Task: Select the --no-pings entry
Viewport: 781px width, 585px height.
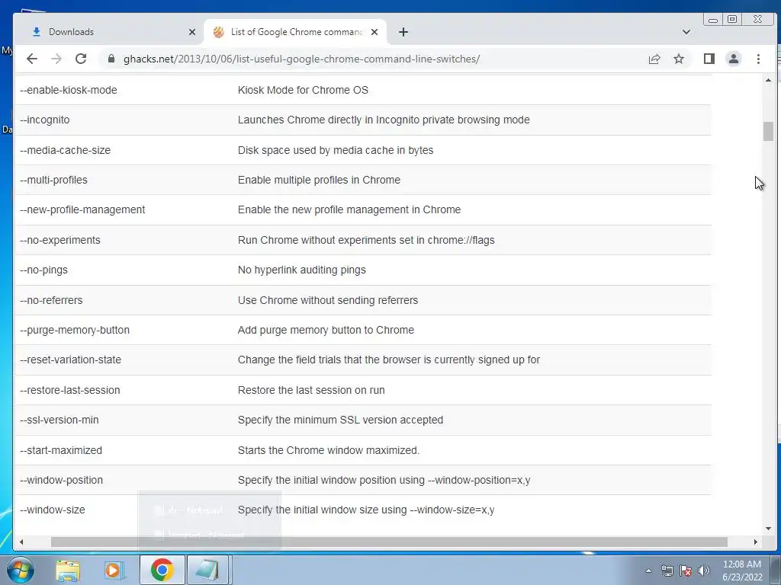Action: (43, 270)
